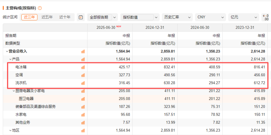Select the 其他业务 row label
271x135 pixels.
point(23,123)
